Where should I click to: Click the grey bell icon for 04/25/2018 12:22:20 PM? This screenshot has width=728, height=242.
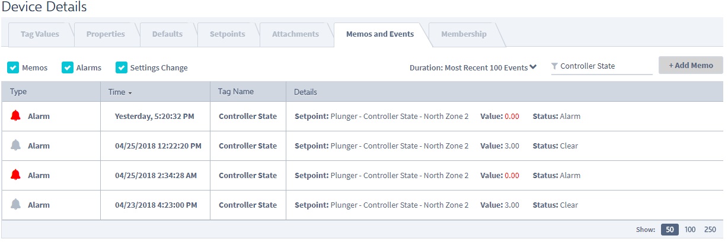[16, 146]
